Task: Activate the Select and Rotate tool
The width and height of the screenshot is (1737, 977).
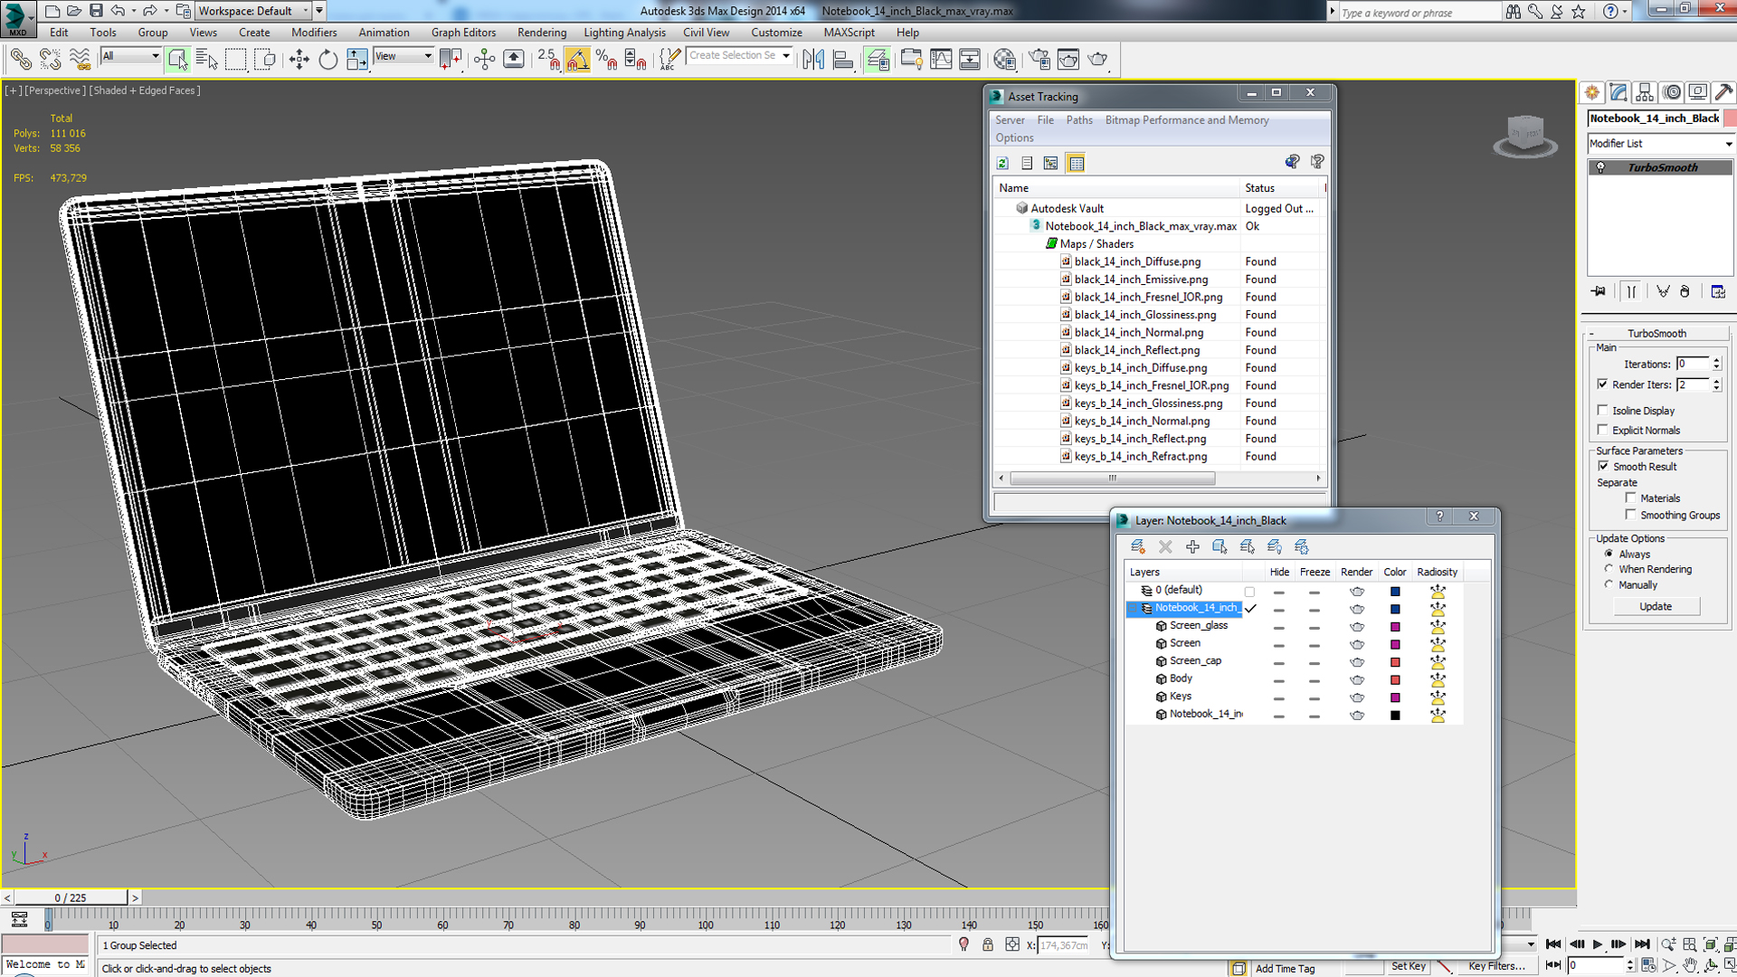Action: (327, 60)
